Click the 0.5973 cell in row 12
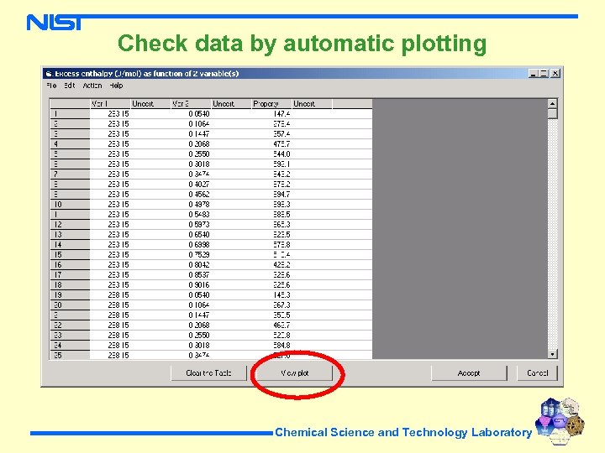 tap(191, 225)
